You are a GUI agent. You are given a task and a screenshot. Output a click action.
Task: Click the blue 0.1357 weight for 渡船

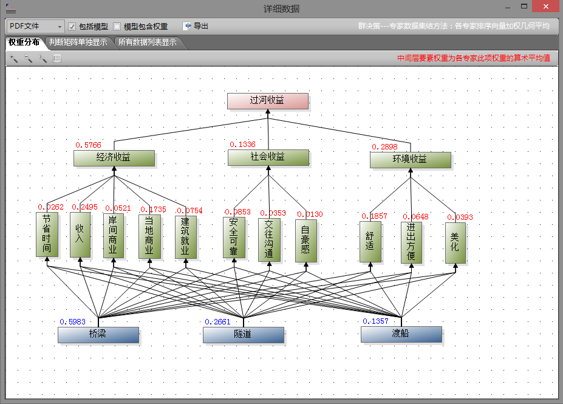375,321
